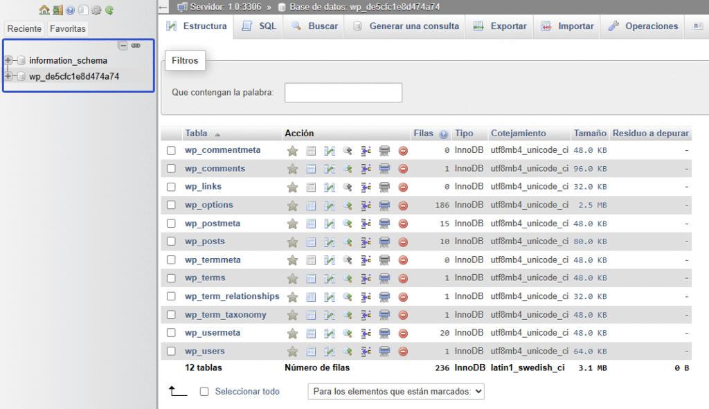Tick the wp_posts checkbox
The height and width of the screenshot is (409, 709).
coord(171,242)
